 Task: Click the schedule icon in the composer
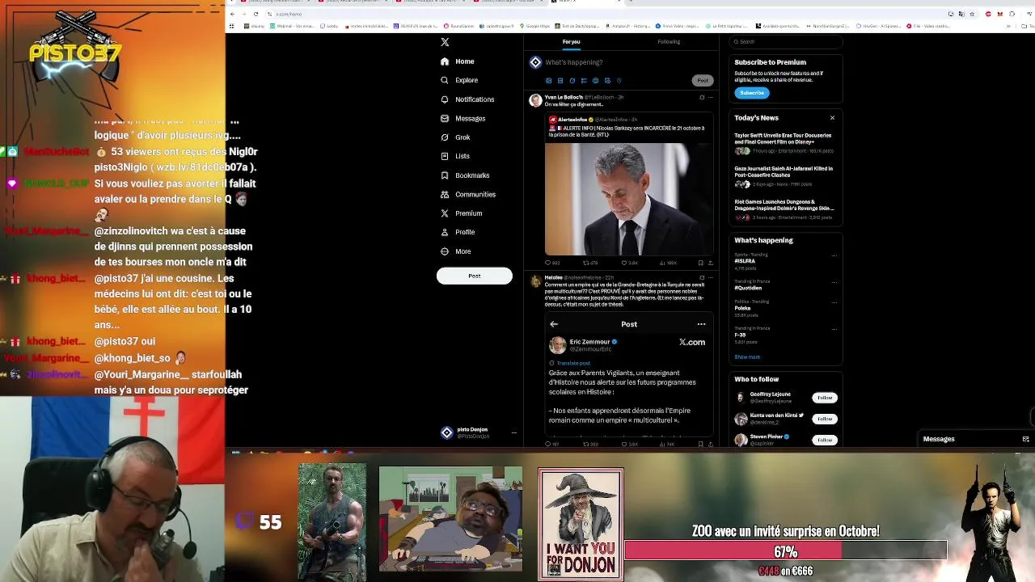(x=607, y=81)
